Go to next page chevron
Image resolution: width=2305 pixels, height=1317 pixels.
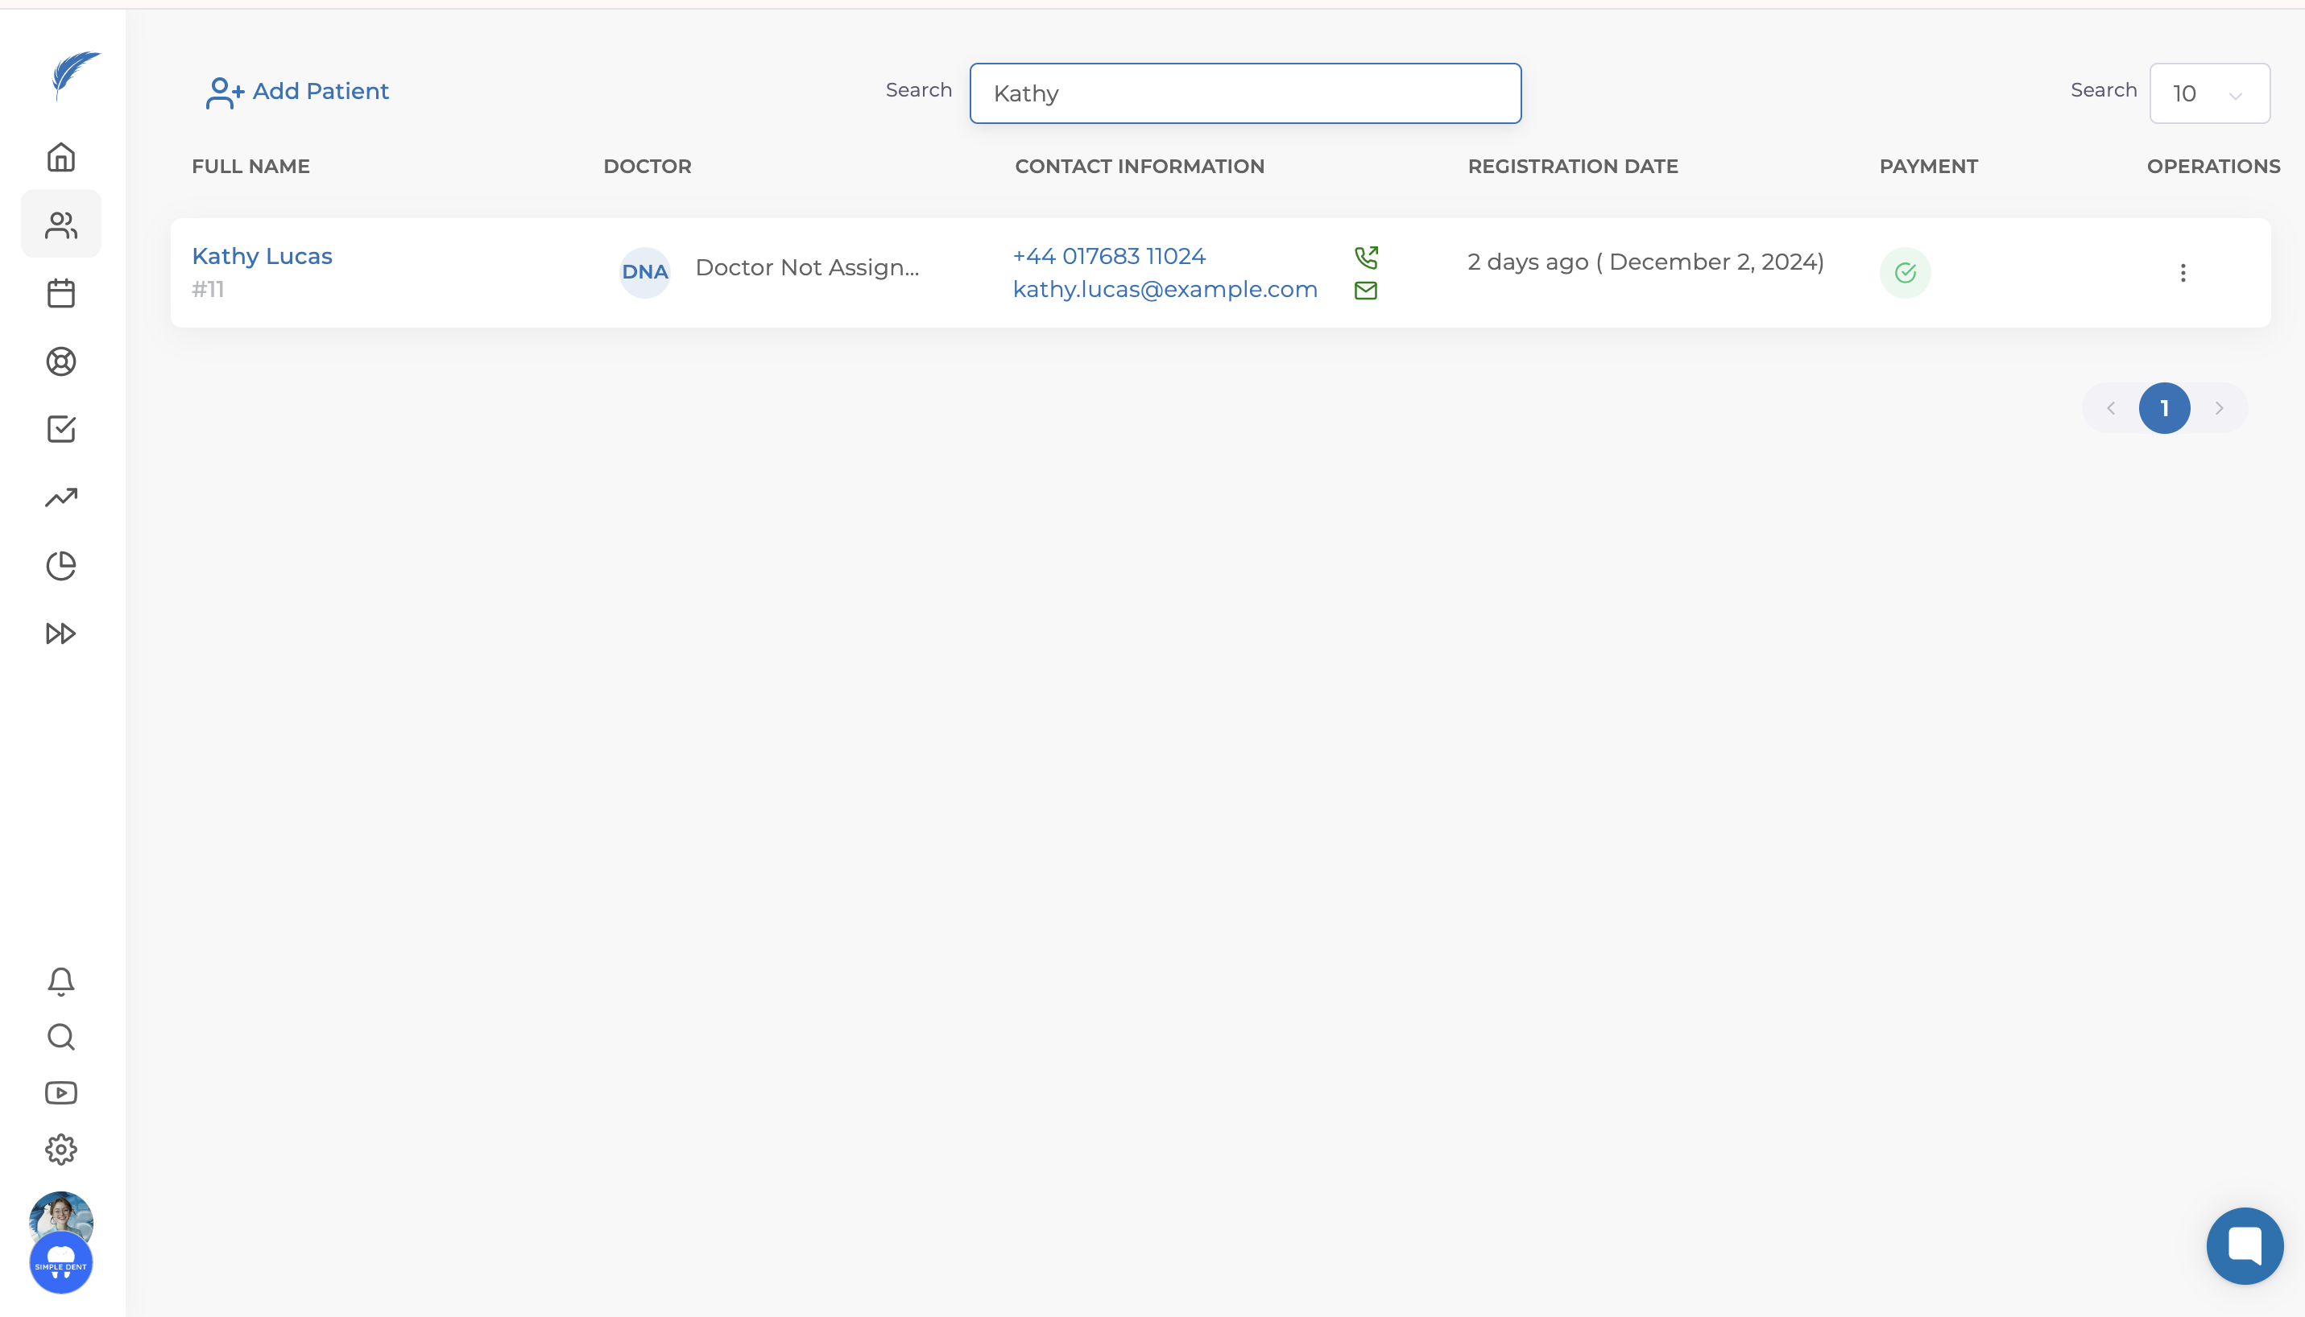tap(2219, 408)
